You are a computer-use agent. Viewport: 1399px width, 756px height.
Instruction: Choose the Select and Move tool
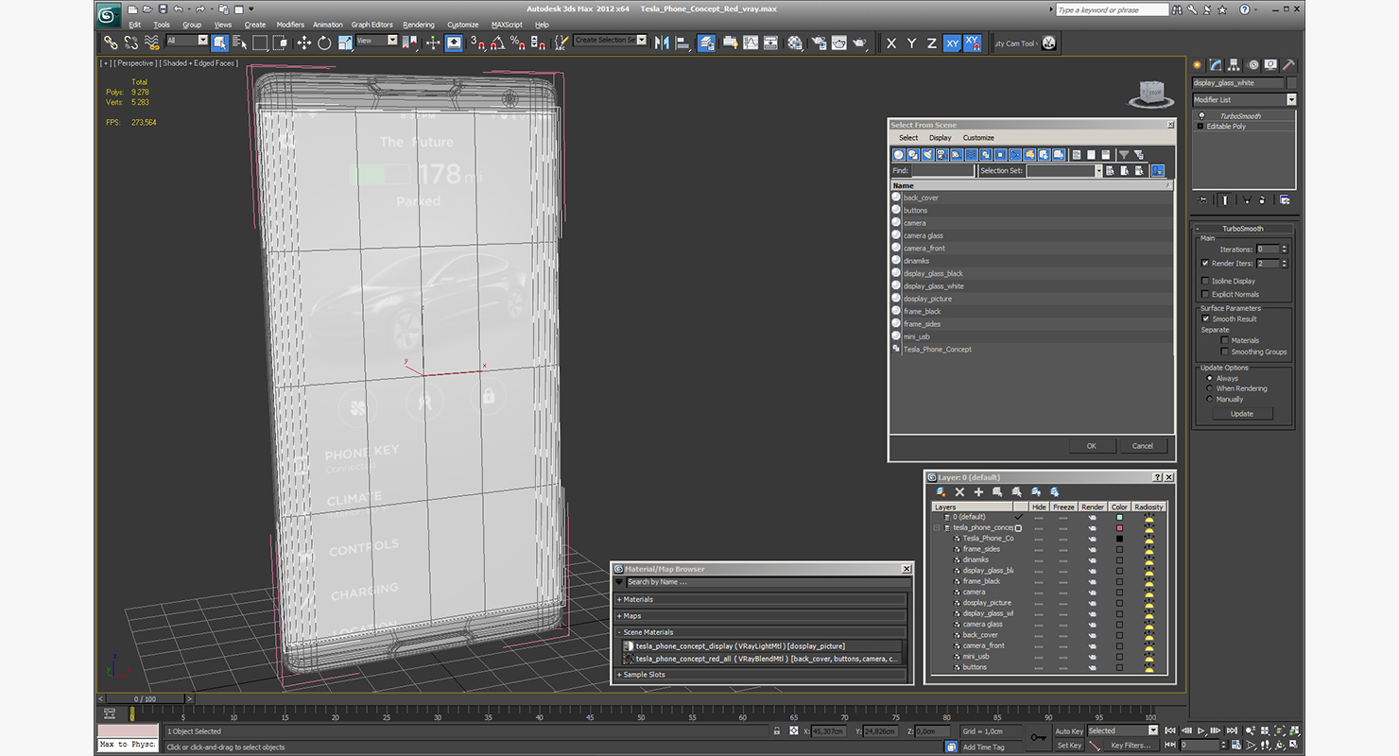[x=303, y=43]
